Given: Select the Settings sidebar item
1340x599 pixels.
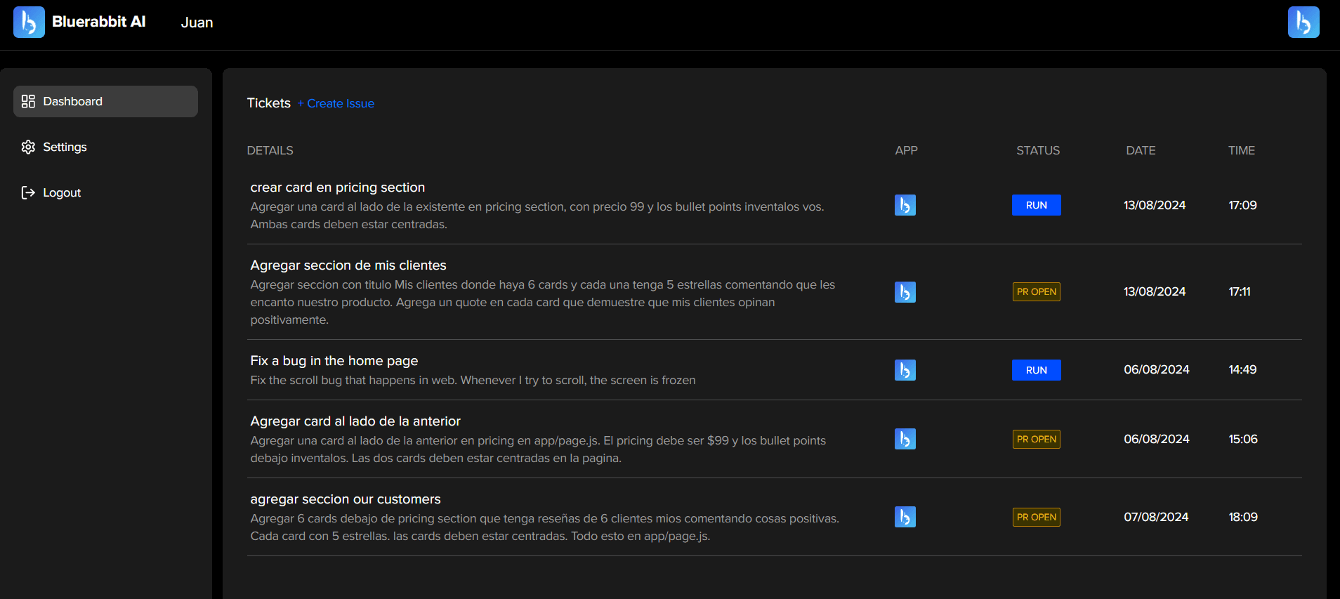Looking at the screenshot, I should point(65,147).
